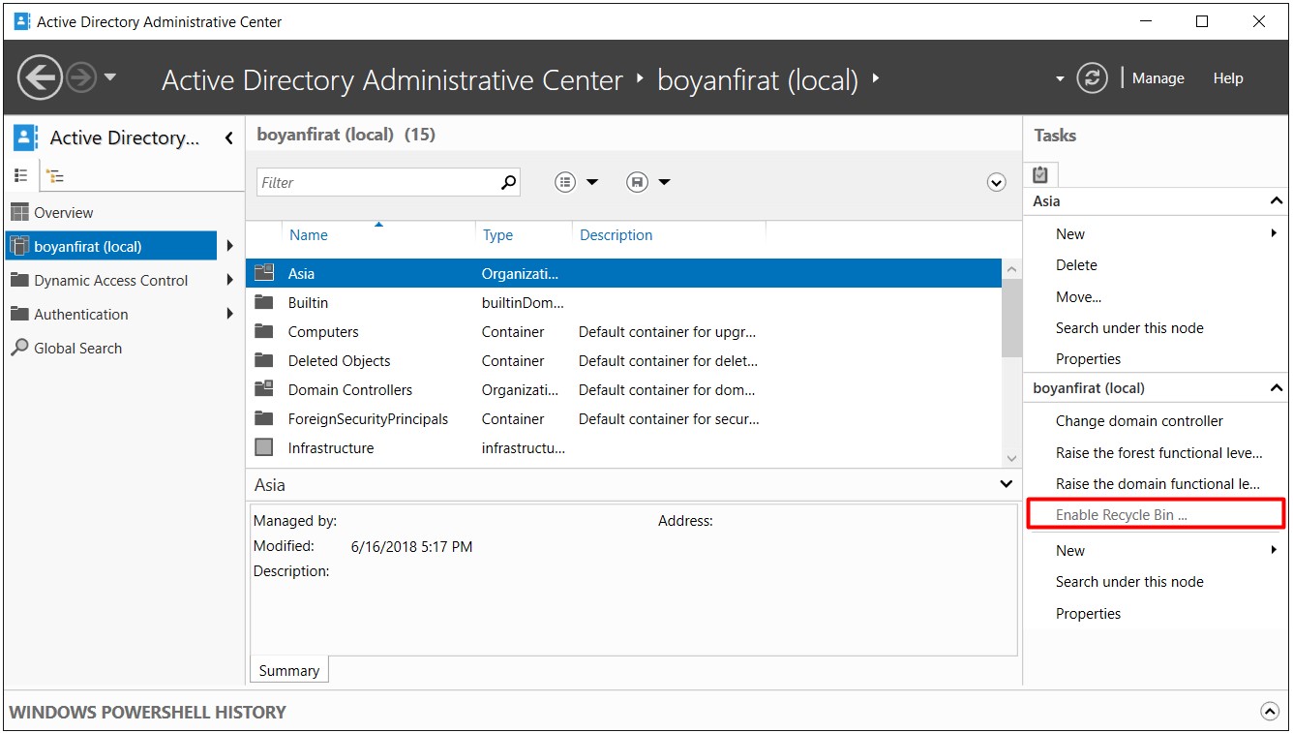Select the Summary tab
Viewport: 1293px width, 733px height.
[288, 670]
